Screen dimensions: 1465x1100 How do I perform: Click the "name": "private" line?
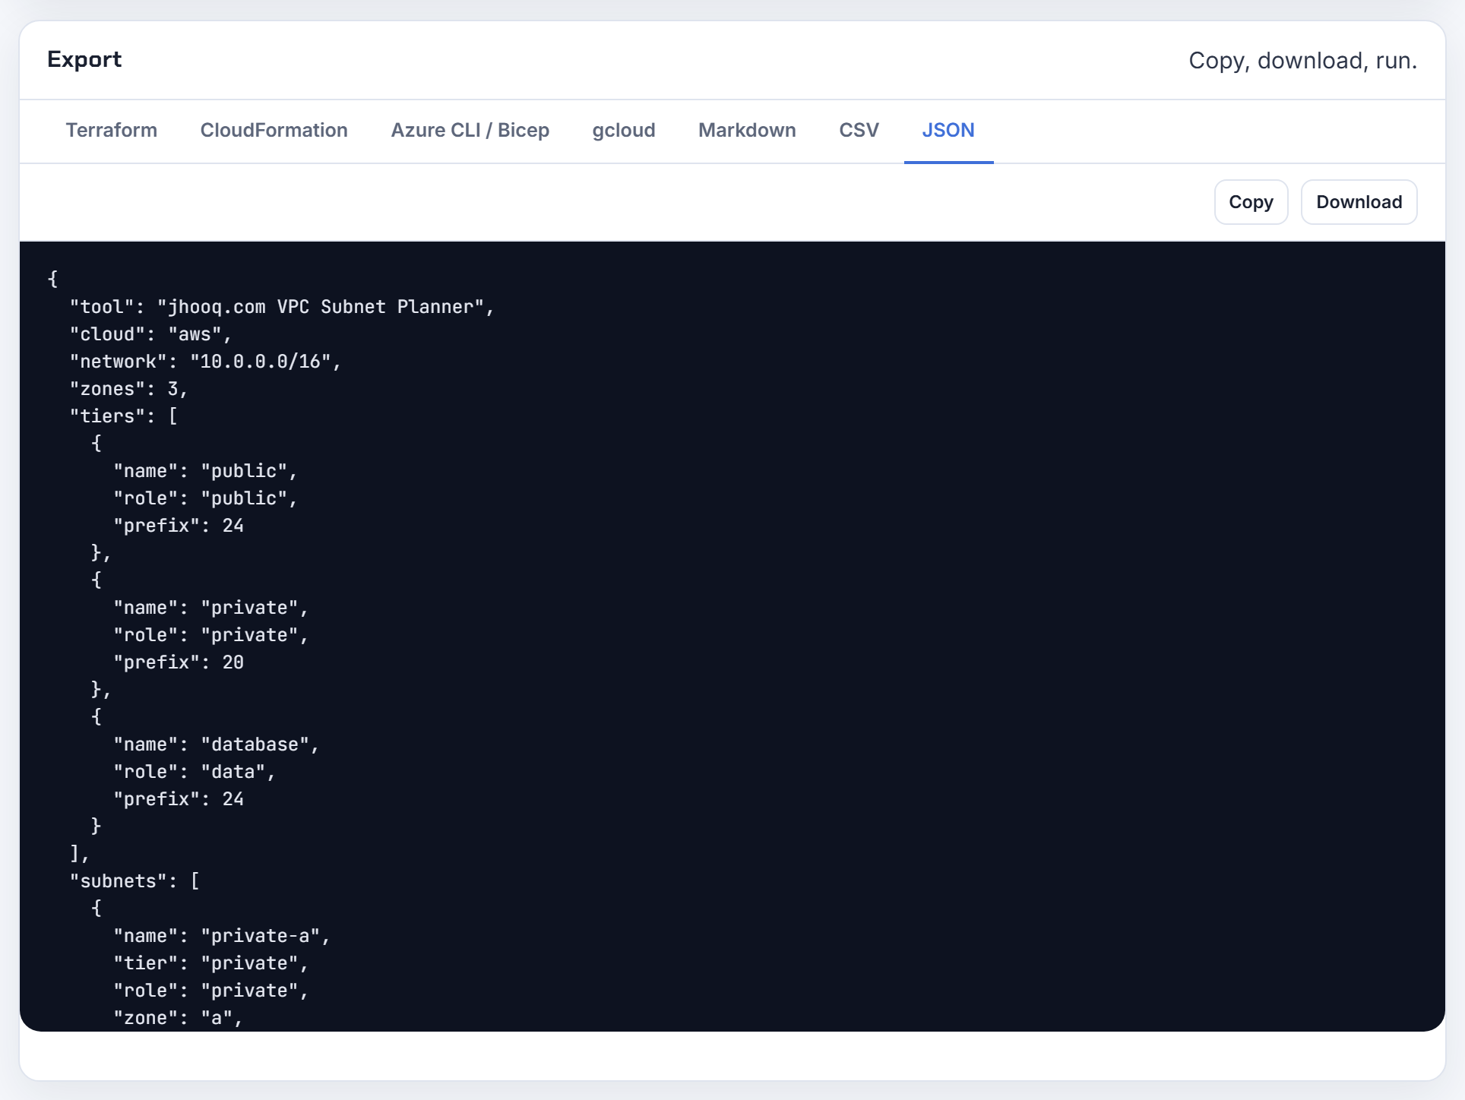point(210,608)
